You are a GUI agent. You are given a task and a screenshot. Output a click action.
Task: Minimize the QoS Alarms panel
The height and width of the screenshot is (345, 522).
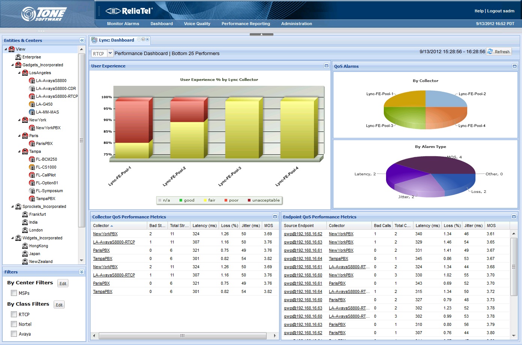point(514,66)
